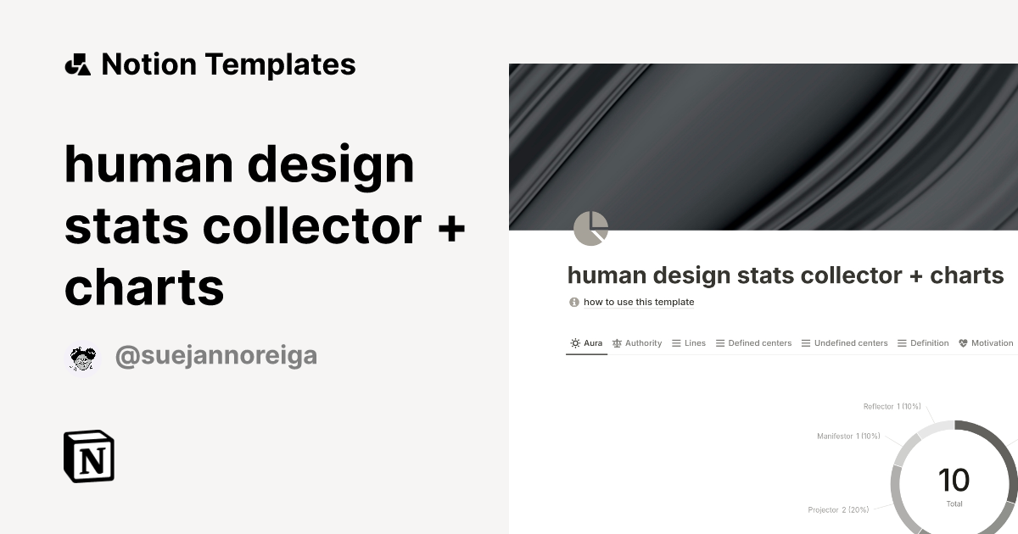This screenshot has width=1018, height=534.
Task: Click the Notion Templates puzzle-piece logo icon
Action: 77,64
